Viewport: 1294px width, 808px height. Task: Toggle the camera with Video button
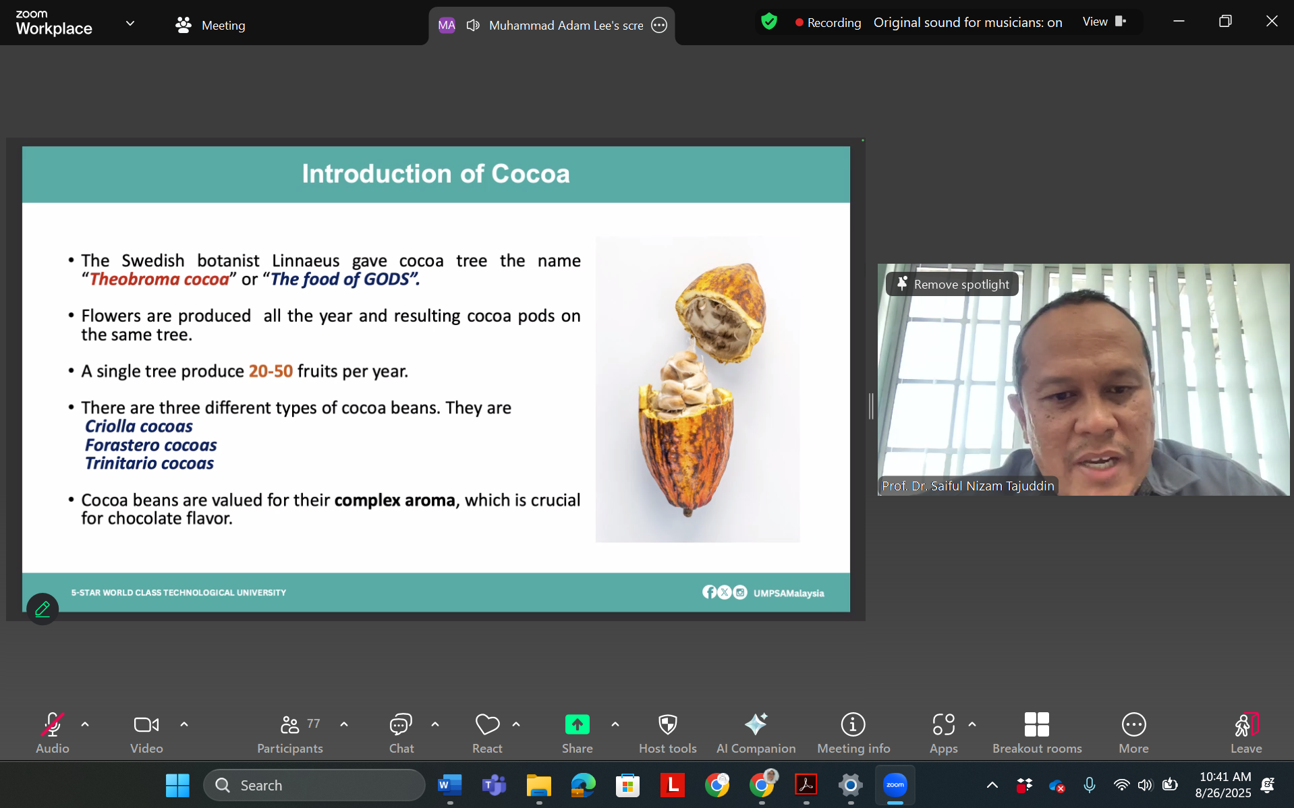pyautogui.click(x=146, y=732)
